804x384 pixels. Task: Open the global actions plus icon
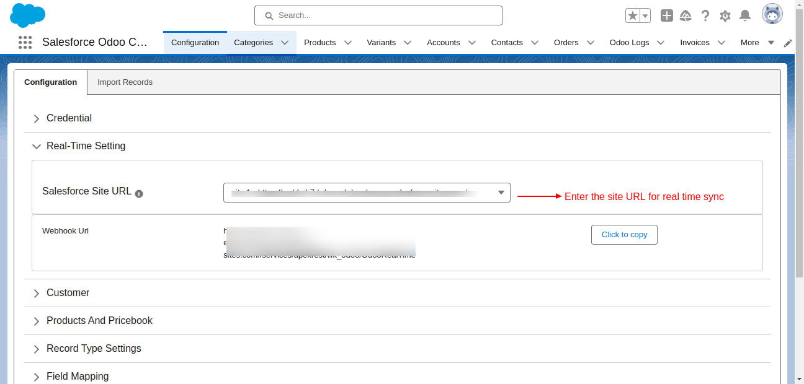(x=666, y=15)
